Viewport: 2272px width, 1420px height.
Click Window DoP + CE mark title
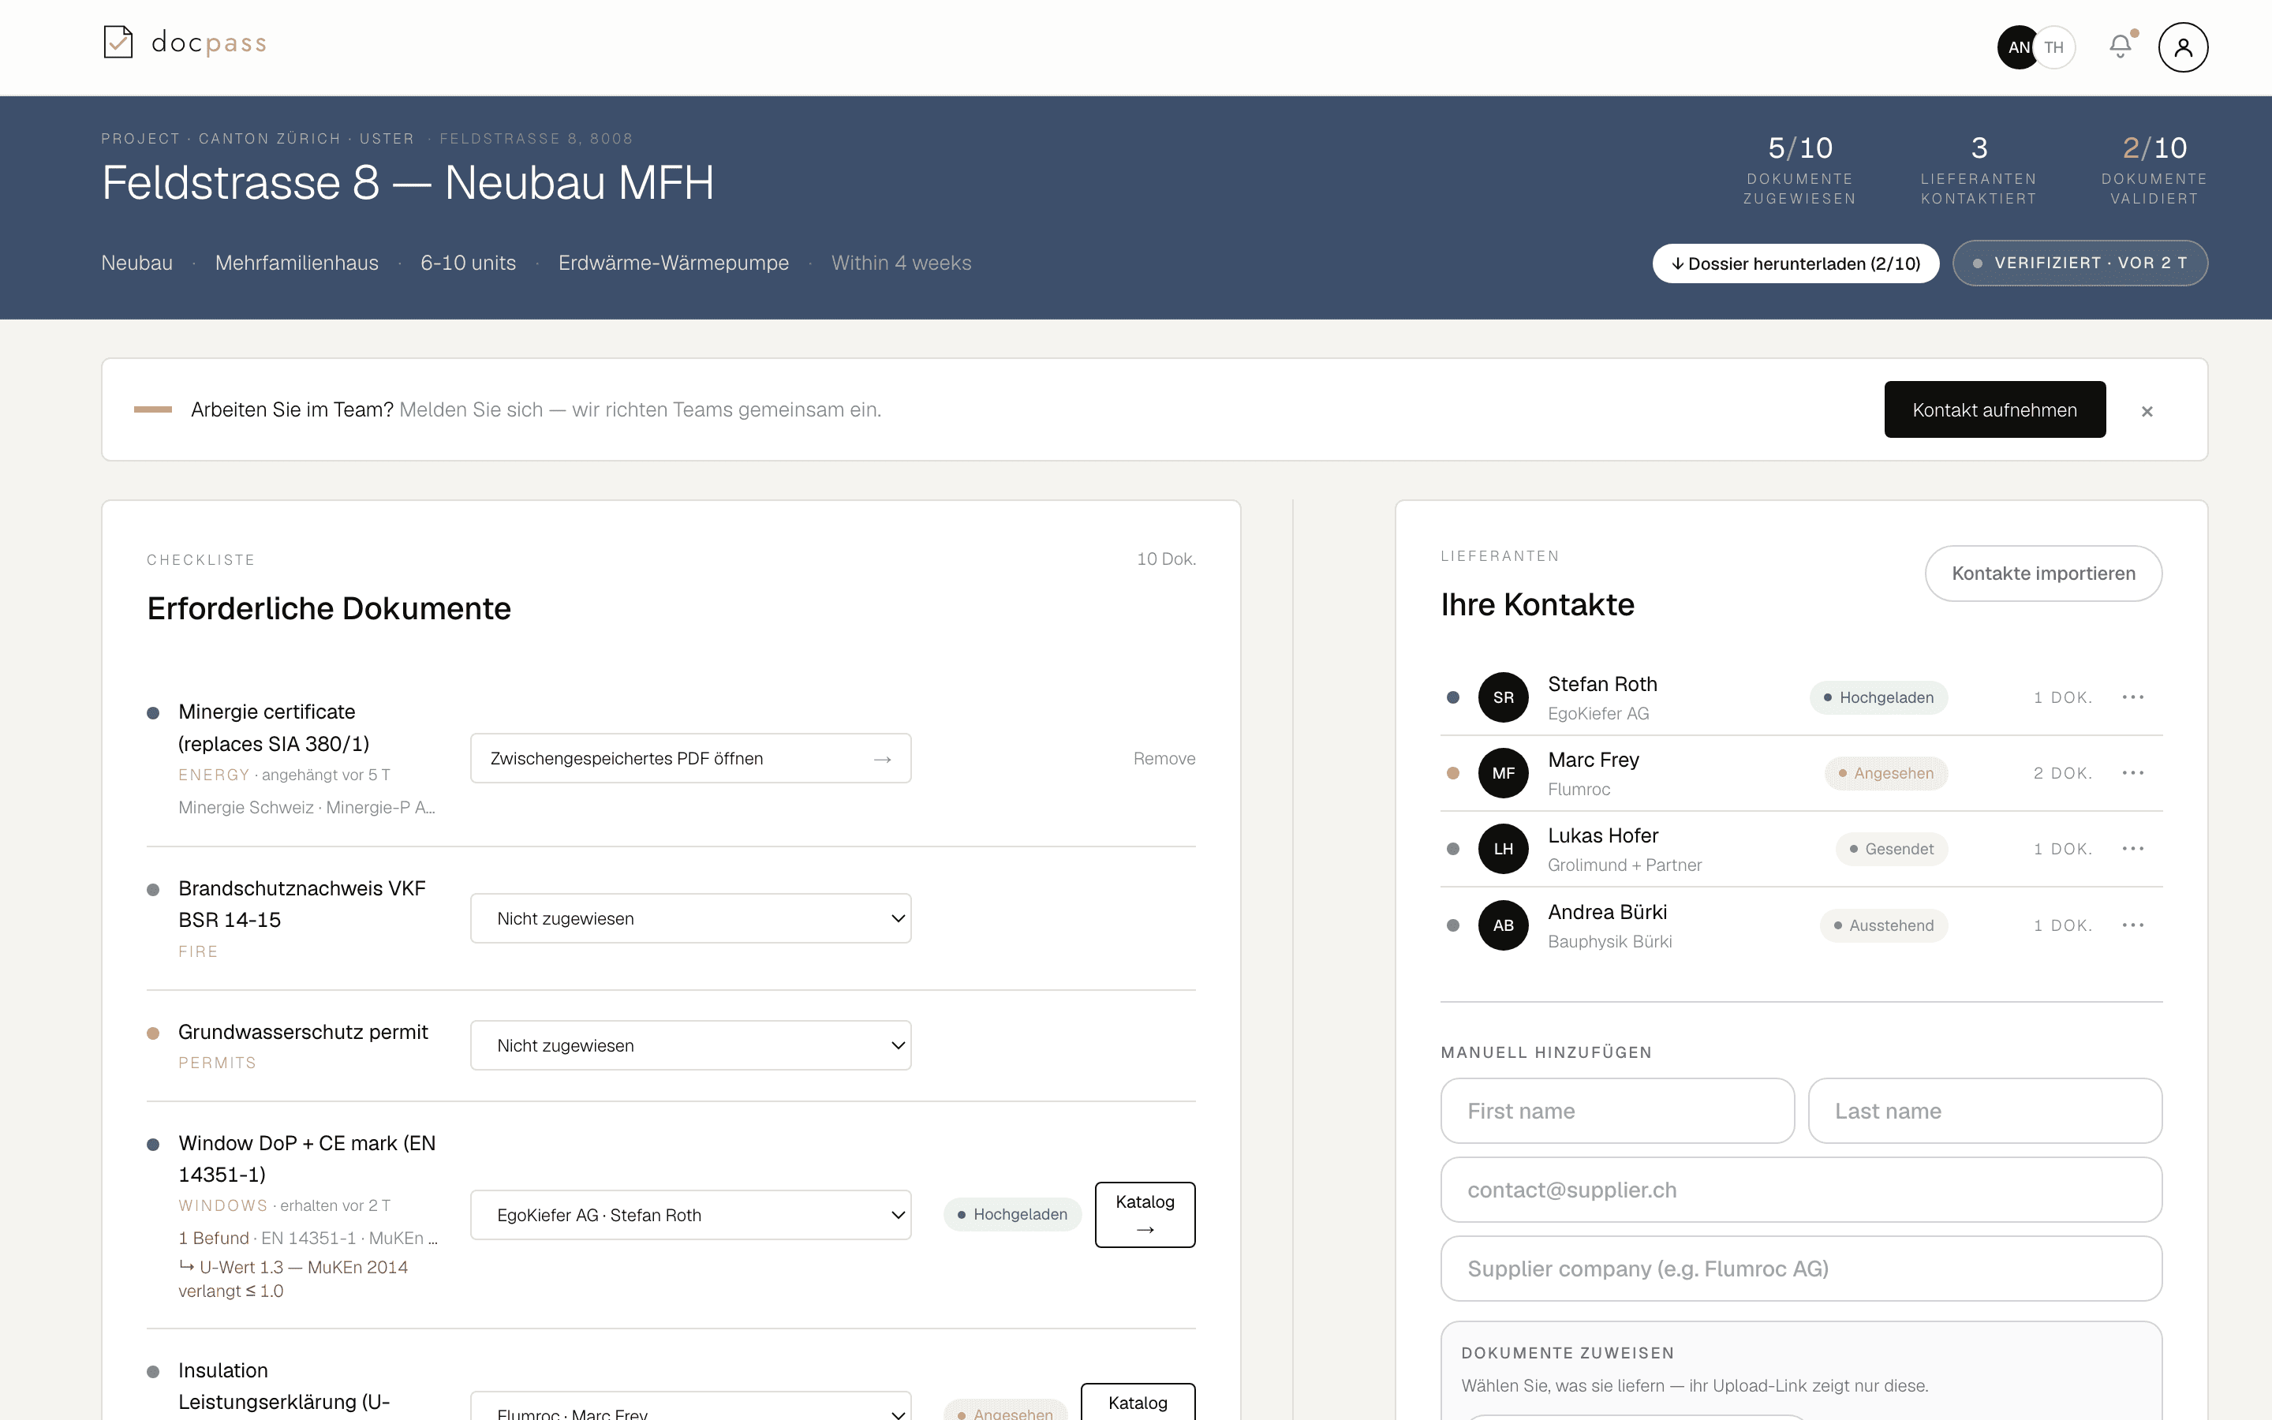click(306, 1159)
